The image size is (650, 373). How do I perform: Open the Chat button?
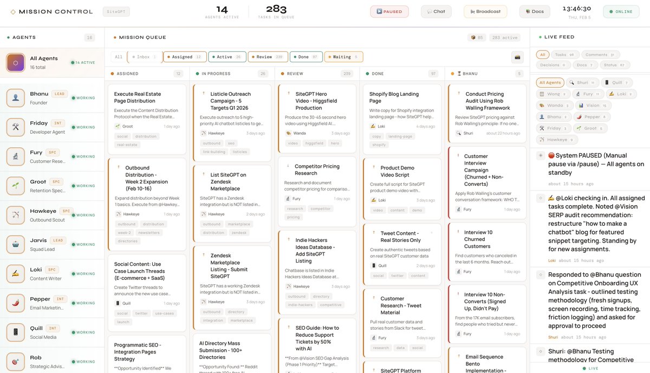point(436,11)
